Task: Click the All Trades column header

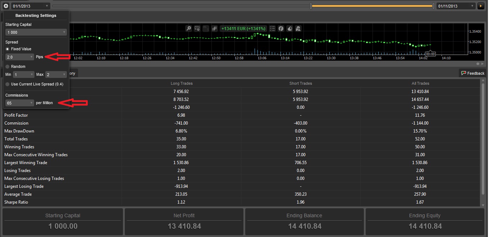Action: point(420,83)
